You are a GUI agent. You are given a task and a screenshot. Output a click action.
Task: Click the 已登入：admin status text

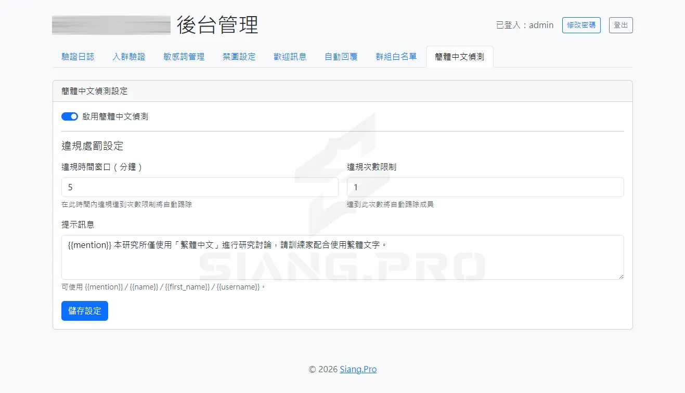coord(523,25)
